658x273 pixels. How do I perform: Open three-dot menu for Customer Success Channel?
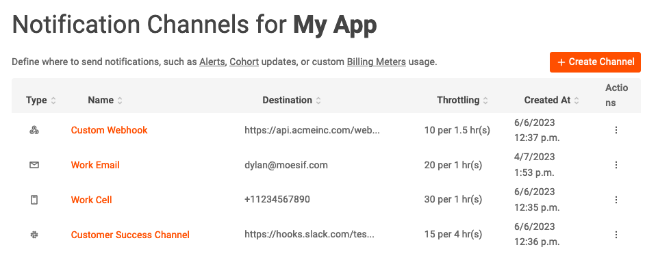pyautogui.click(x=616, y=235)
